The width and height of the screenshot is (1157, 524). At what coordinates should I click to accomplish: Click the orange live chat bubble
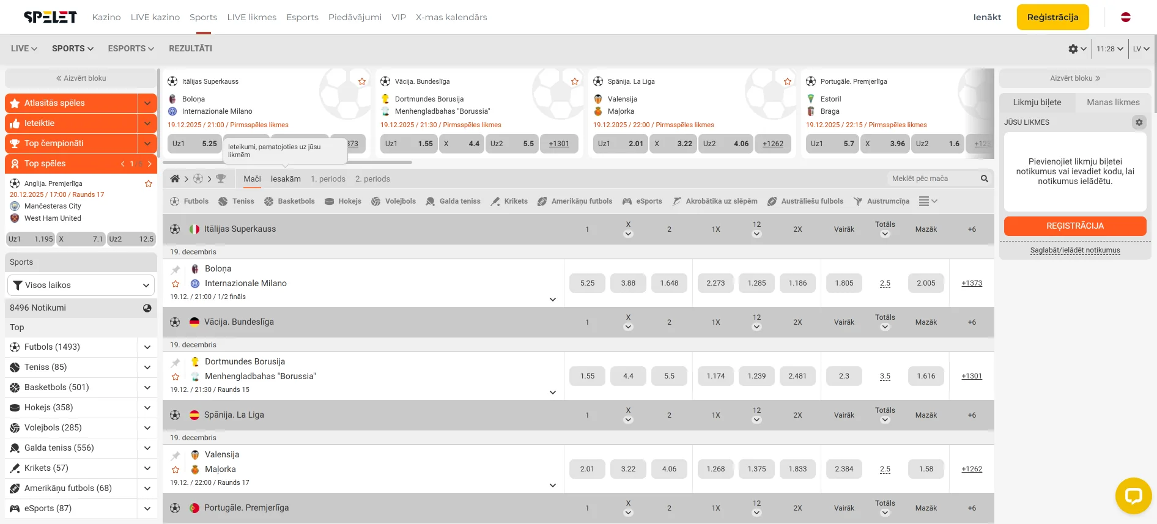click(1133, 495)
